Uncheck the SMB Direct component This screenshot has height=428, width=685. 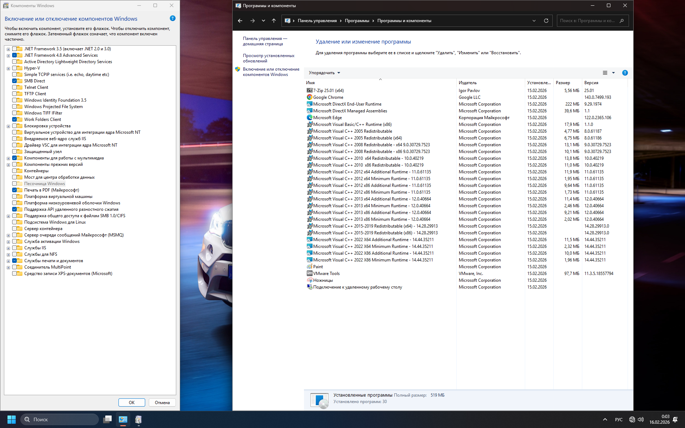tap(15, 81)
